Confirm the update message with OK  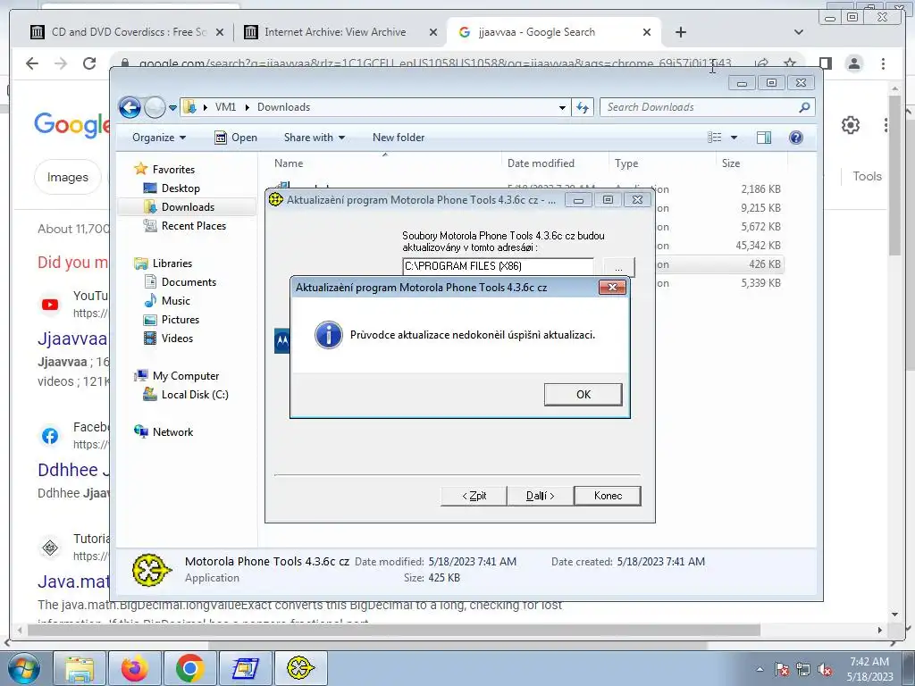(x=583, y=394)
